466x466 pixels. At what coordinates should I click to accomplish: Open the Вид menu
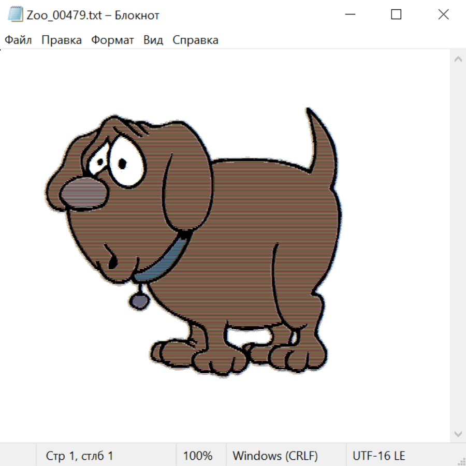pyautogui.click(x=153, y=40)
